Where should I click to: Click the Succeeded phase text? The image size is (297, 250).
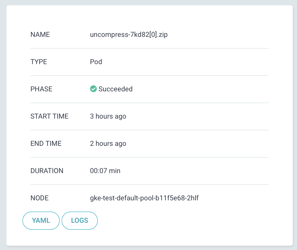(x=115, y=89)
